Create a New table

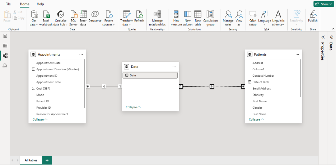click(x=198, y=18)
